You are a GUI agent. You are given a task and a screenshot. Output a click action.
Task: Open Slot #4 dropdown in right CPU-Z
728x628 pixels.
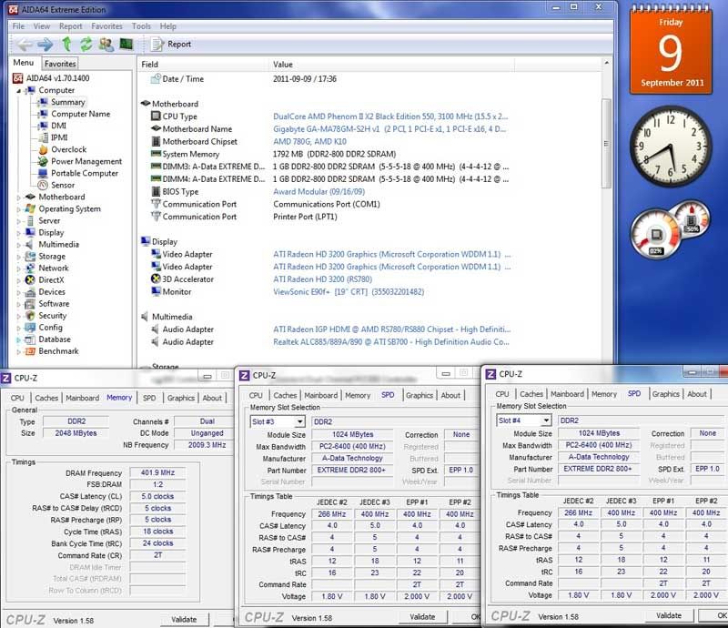pyautogui.click(x=547, y=420)
